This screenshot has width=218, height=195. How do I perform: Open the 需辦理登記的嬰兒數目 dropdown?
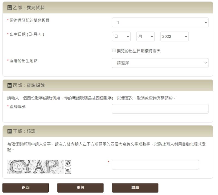[160, 23]
